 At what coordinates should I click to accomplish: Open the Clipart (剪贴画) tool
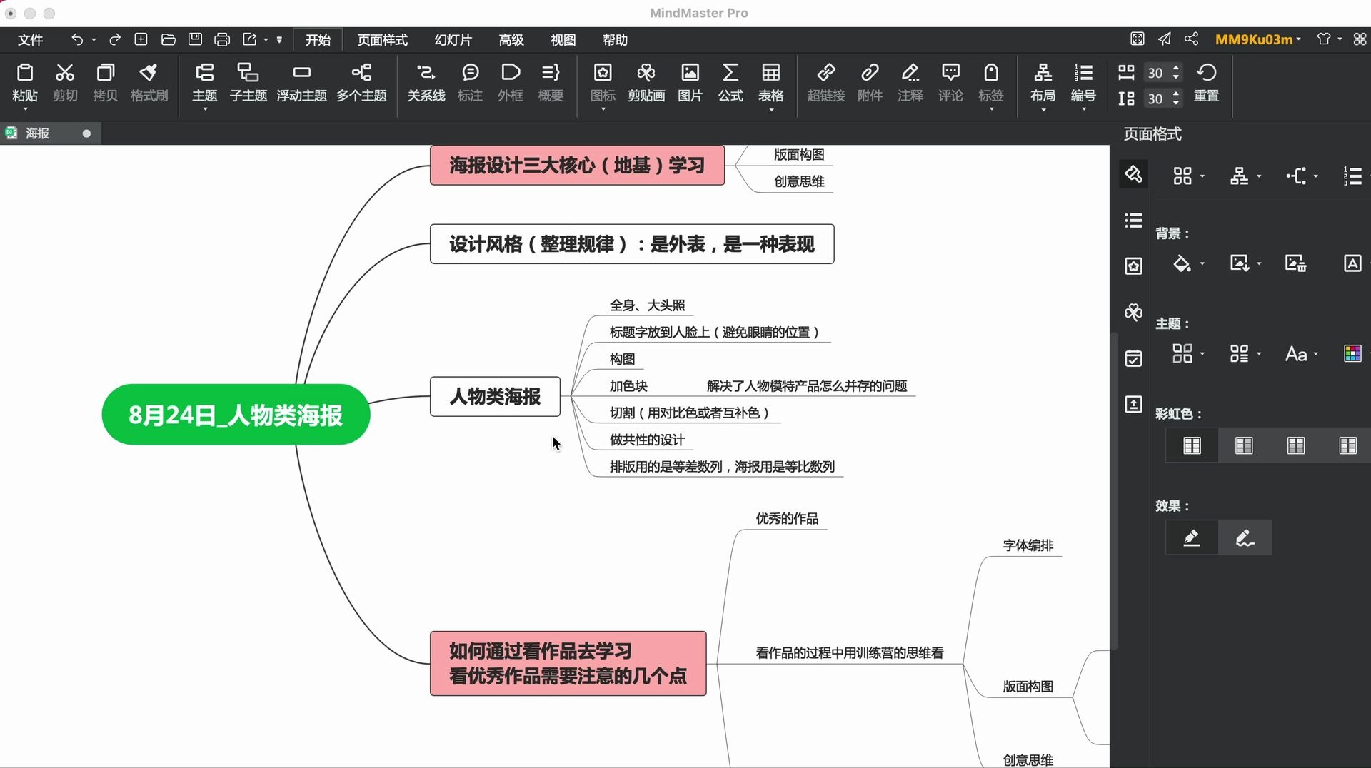(x=646, y=83)
